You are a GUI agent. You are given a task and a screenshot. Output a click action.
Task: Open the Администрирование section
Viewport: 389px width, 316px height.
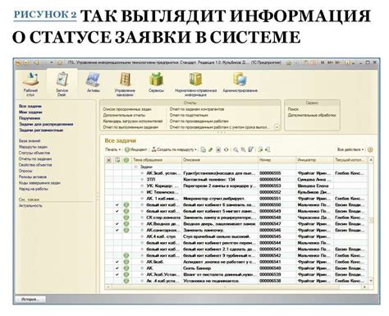[x=240, y=83]
